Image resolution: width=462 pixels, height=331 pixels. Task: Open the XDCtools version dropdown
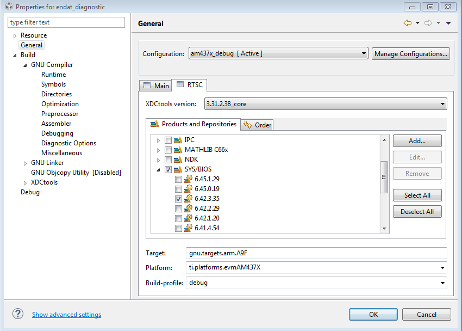[x=326, y=104]
